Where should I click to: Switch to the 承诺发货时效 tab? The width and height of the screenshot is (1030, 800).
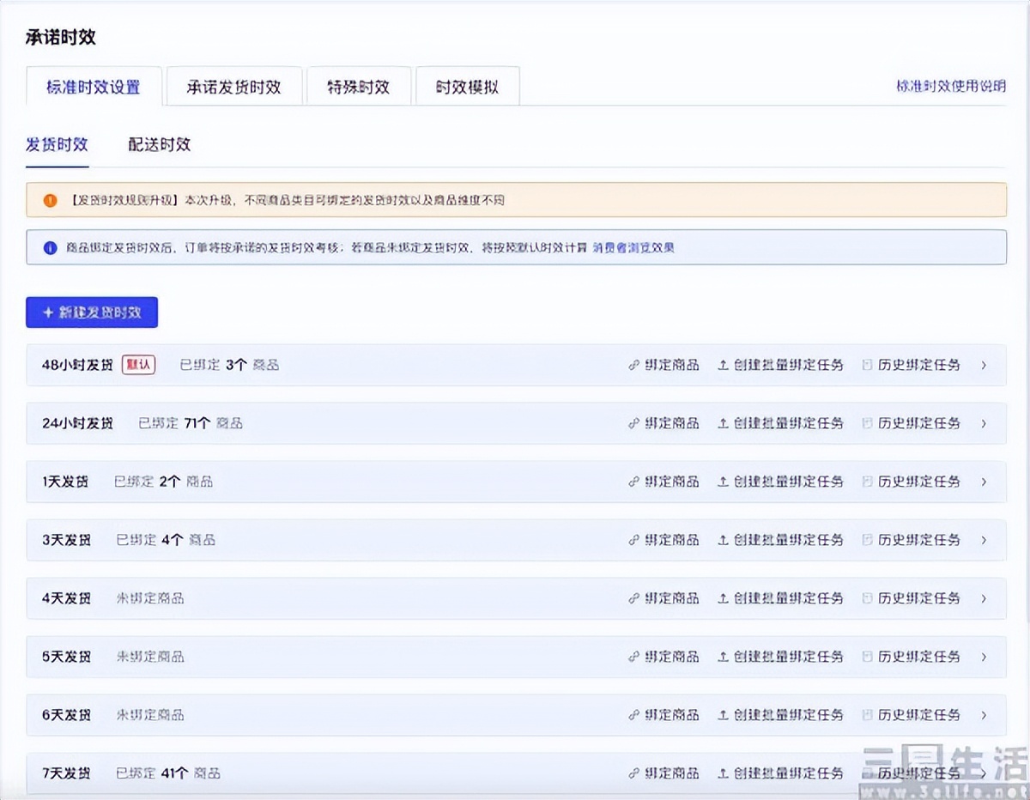point(233,85)
